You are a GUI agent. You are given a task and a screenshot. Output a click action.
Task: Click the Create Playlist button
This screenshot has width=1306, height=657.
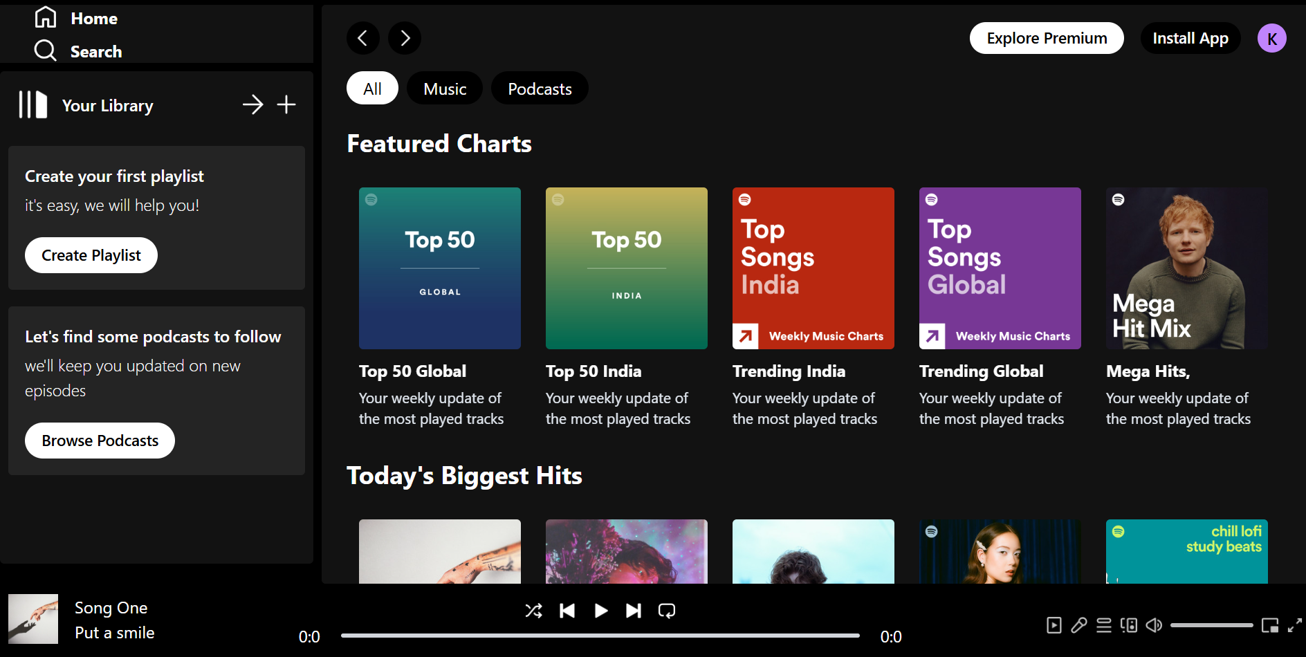tap(91, 255)
